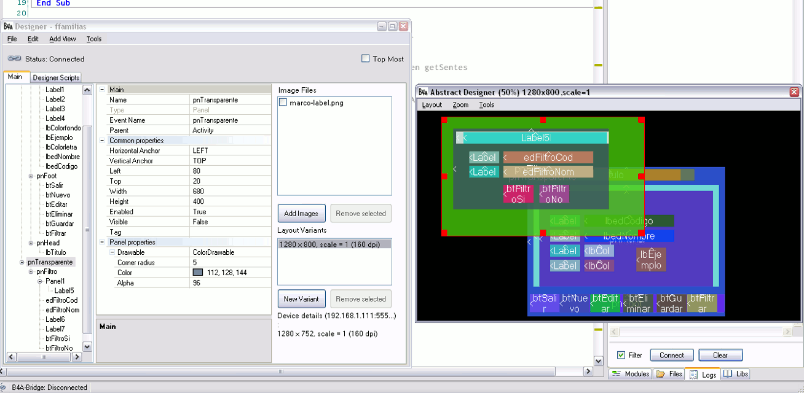Open the Designer Tools menu
The image size is (804, 393).
click(94, 39)
